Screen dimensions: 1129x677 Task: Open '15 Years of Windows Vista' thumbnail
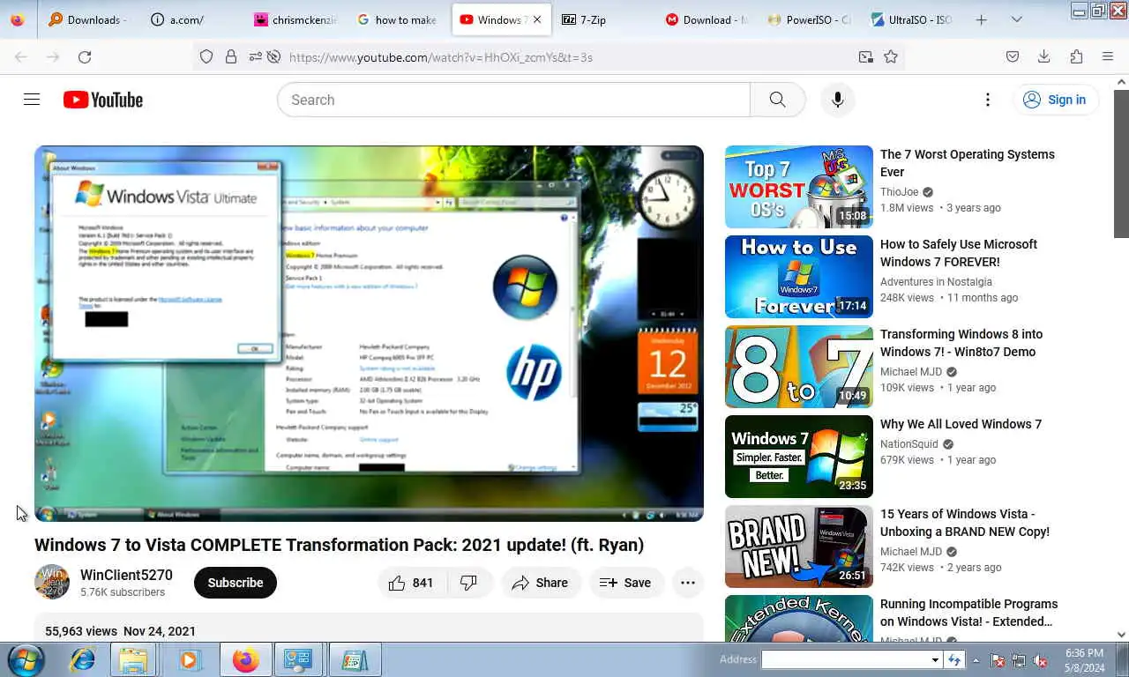[799, 547]
